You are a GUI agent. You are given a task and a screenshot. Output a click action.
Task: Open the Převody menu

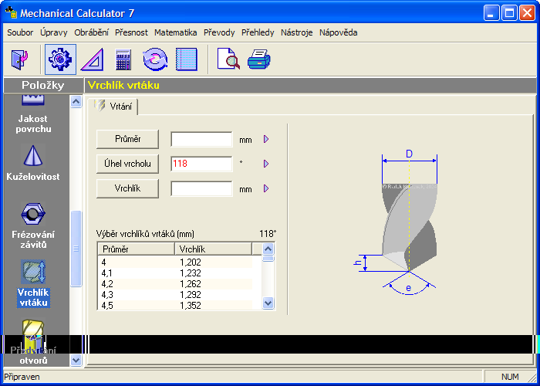point(219,32)
